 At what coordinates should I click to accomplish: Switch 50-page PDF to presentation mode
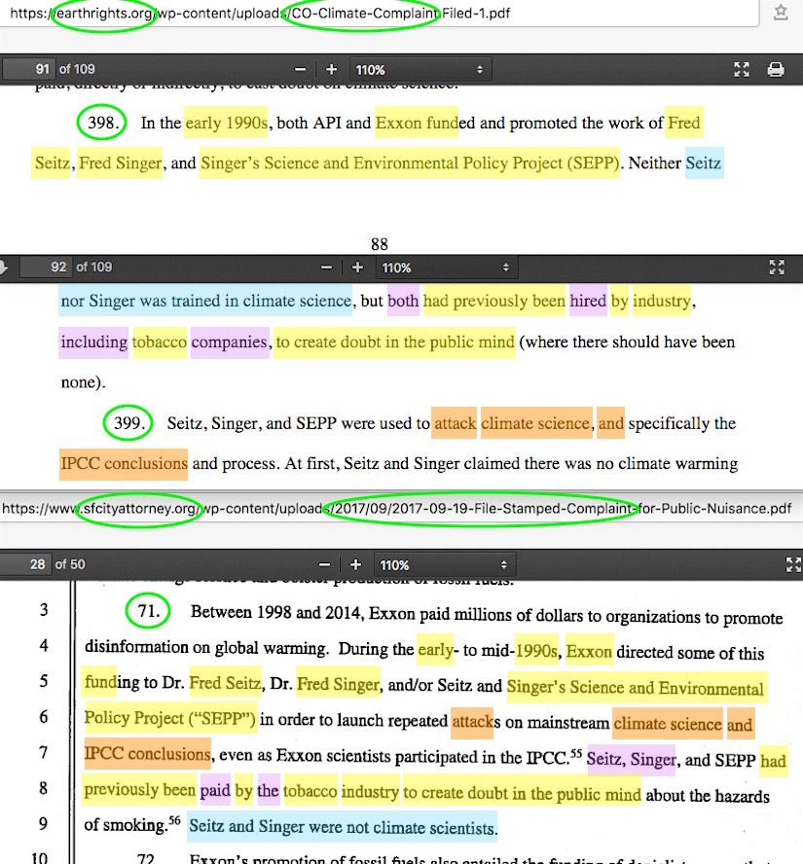click(792, 564)
